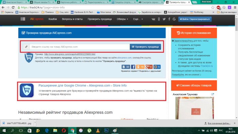This screenshot has height=134, width=238.
Task: Click the Проверить продавца blue button
Action: point(146,47)
